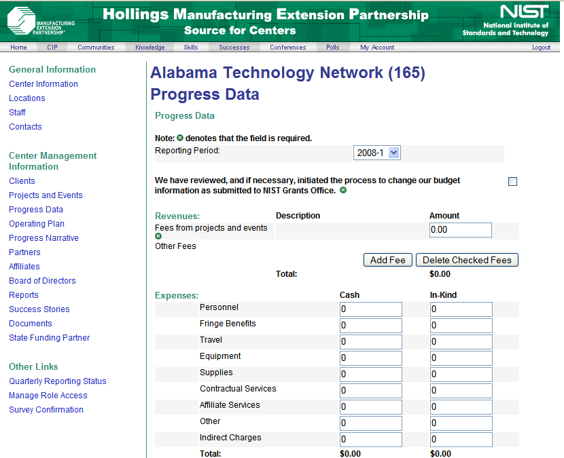This screenshot has height=458, width=564.
Task: Open Contacts in the sidebar
Action: click(25, 126)
